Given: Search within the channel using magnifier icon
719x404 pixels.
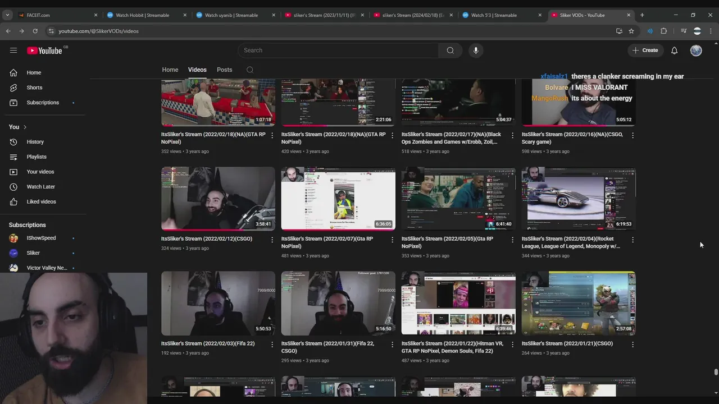Looking at the screenshot, I should click(x=250, y=70).
